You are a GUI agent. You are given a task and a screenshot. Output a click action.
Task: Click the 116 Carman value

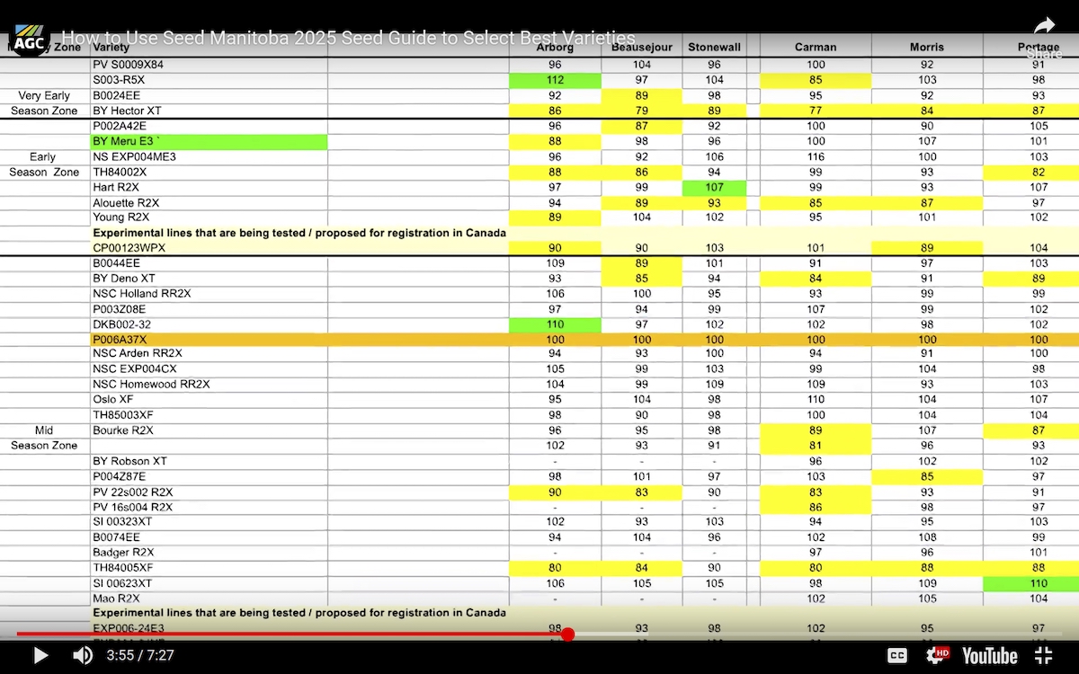pyautogui.click(x=816, y=156)
